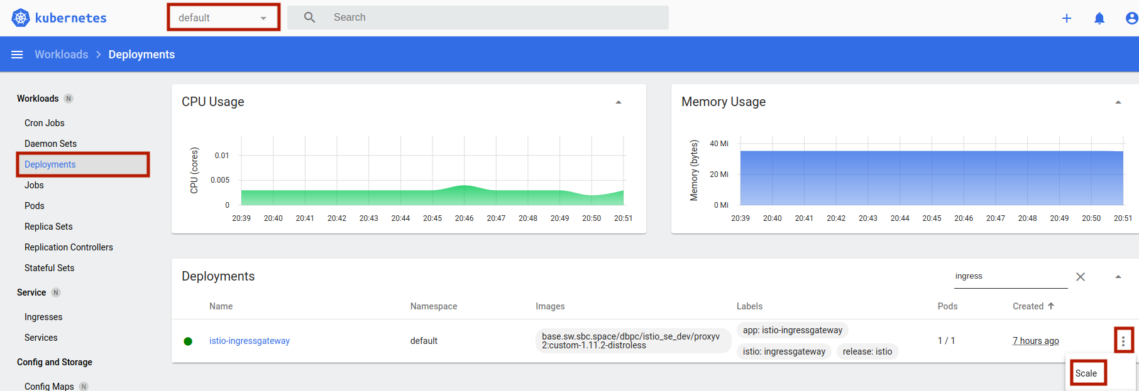Select Pods in the sidebar
This screenshot has height=391, width=1139.
click(35, 206)
